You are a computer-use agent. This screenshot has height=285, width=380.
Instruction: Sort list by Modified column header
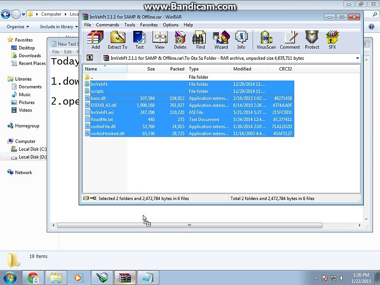(x=249, y=69)
